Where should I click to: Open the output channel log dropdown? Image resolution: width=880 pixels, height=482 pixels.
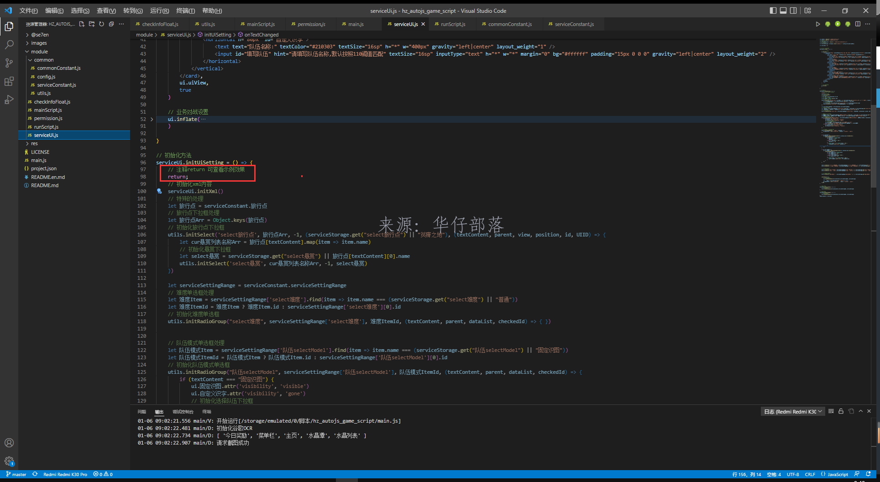coord(793,412)
